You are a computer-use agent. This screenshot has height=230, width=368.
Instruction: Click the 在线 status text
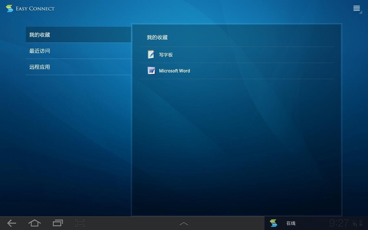coord(291,223)
